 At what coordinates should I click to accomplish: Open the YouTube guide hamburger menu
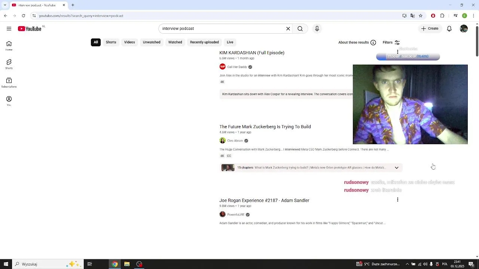pyautogui.click(x=9, y=29)
